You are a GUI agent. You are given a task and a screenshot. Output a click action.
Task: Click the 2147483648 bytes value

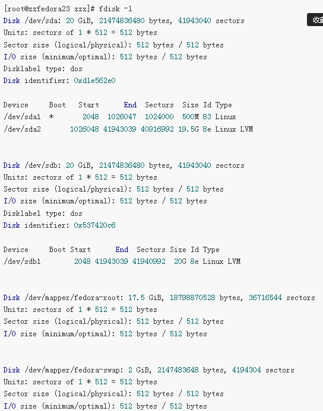(178, 370)
